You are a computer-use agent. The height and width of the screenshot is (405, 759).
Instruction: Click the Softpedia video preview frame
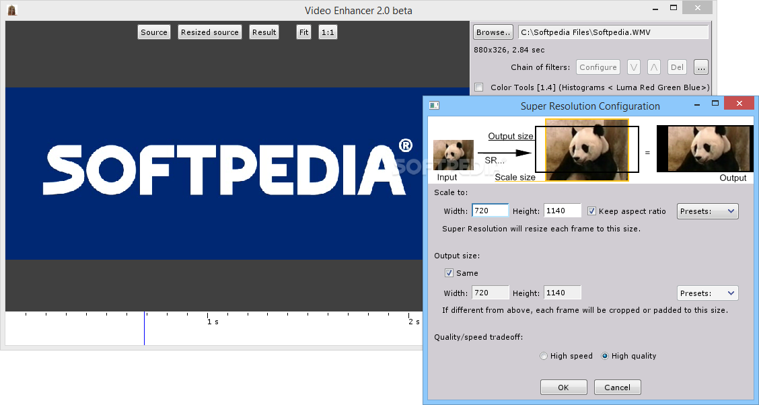tap(214, 173)
